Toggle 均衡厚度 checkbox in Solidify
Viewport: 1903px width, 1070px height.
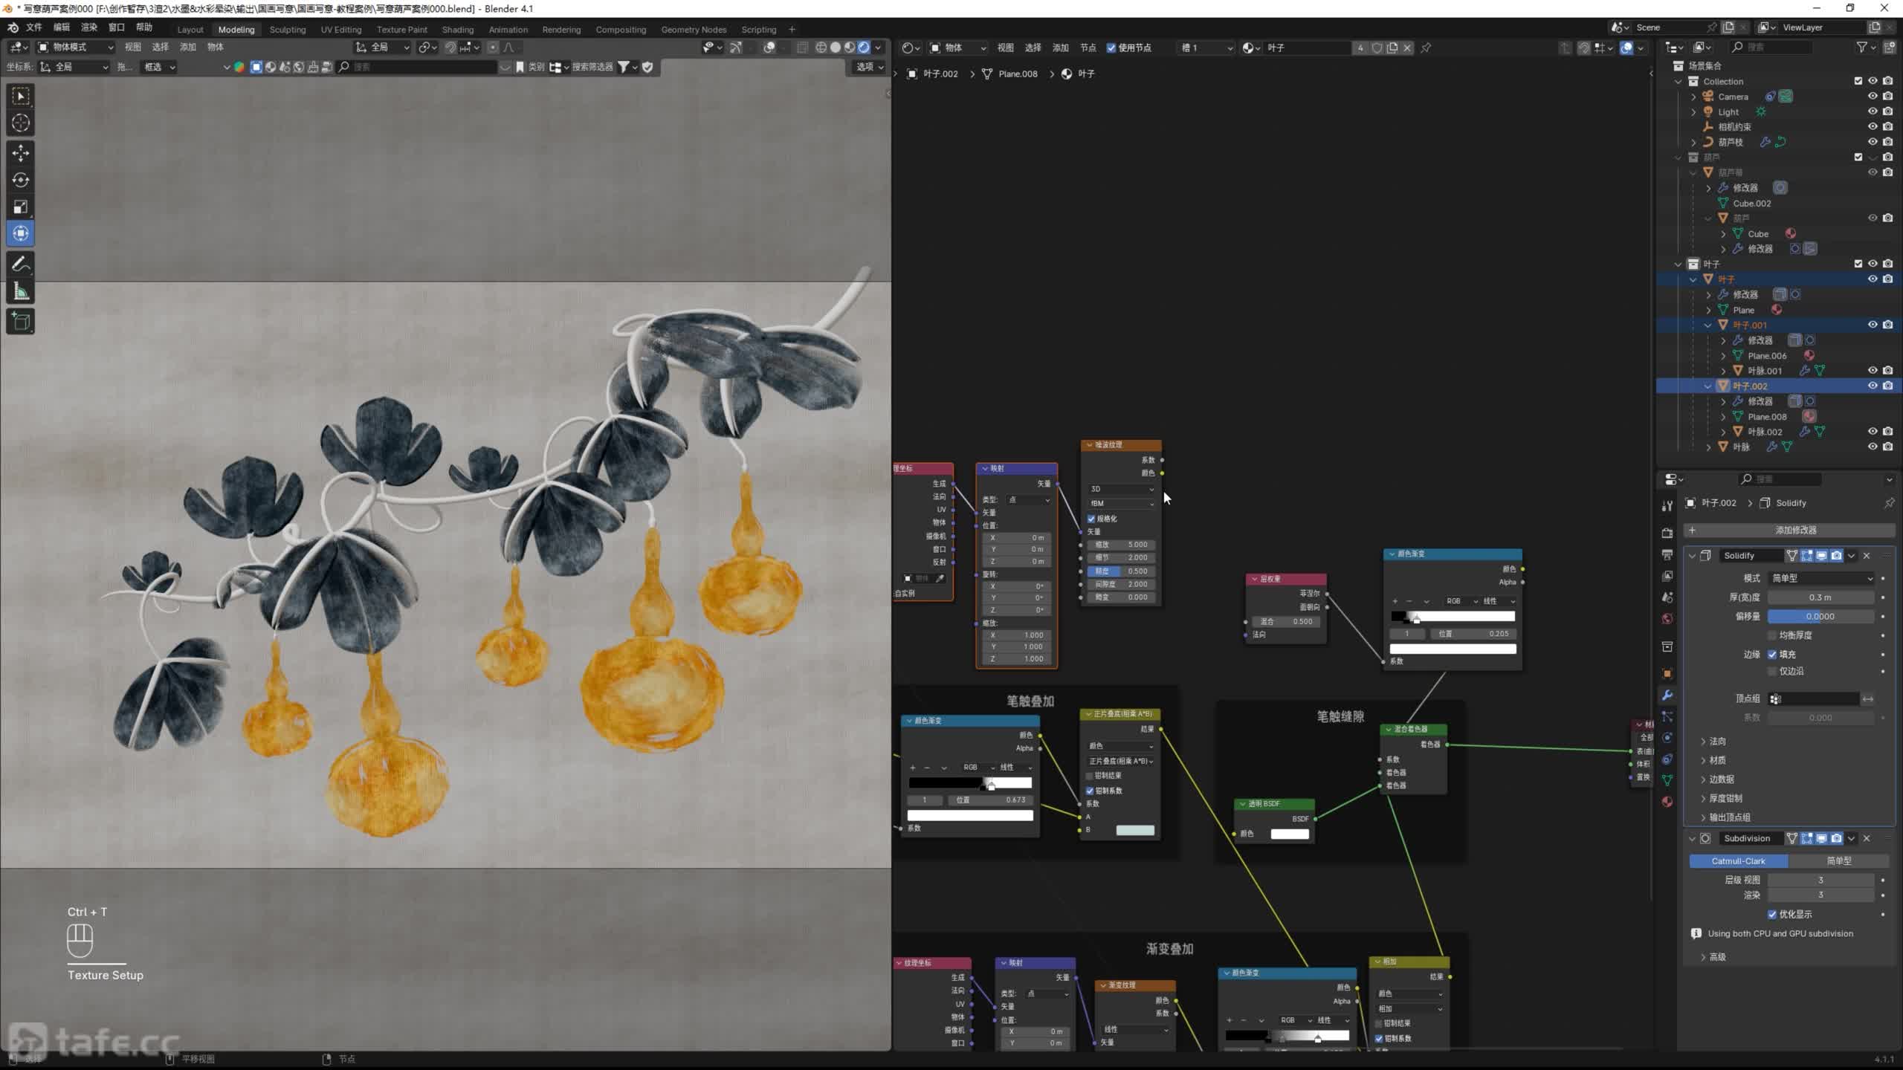click(x=1772, y=635)
